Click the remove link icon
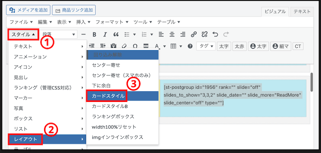This screenshot has height=153, width=321. (204, 35)
